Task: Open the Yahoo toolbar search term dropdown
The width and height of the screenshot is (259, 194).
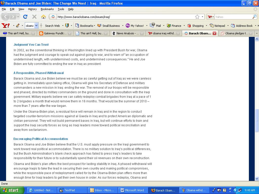Action: point(36,26)
